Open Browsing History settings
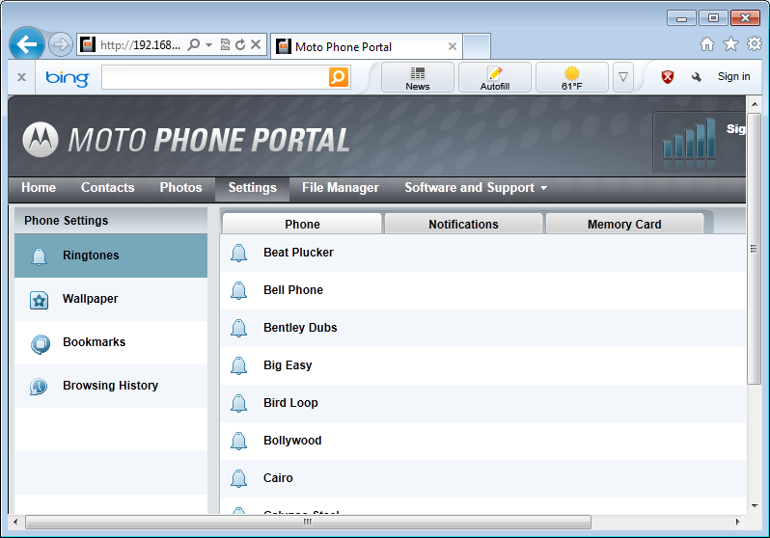770x538 pixels. (x=111, y=386)
